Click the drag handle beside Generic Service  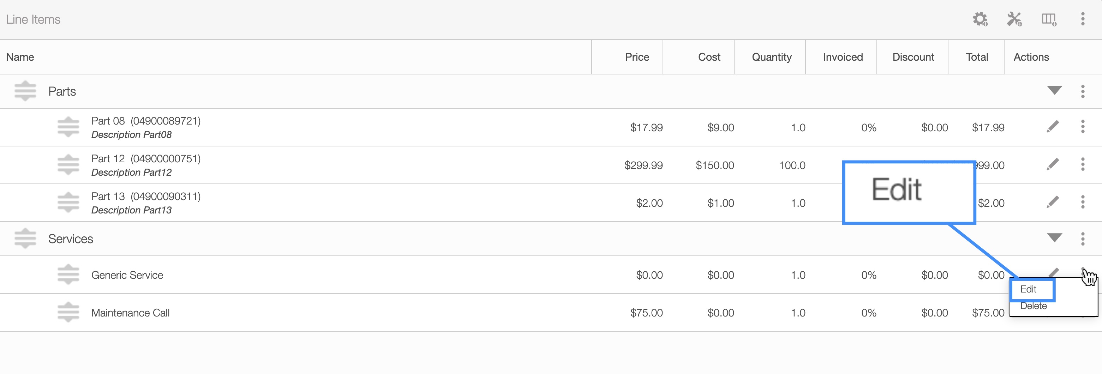click(68, 275)
